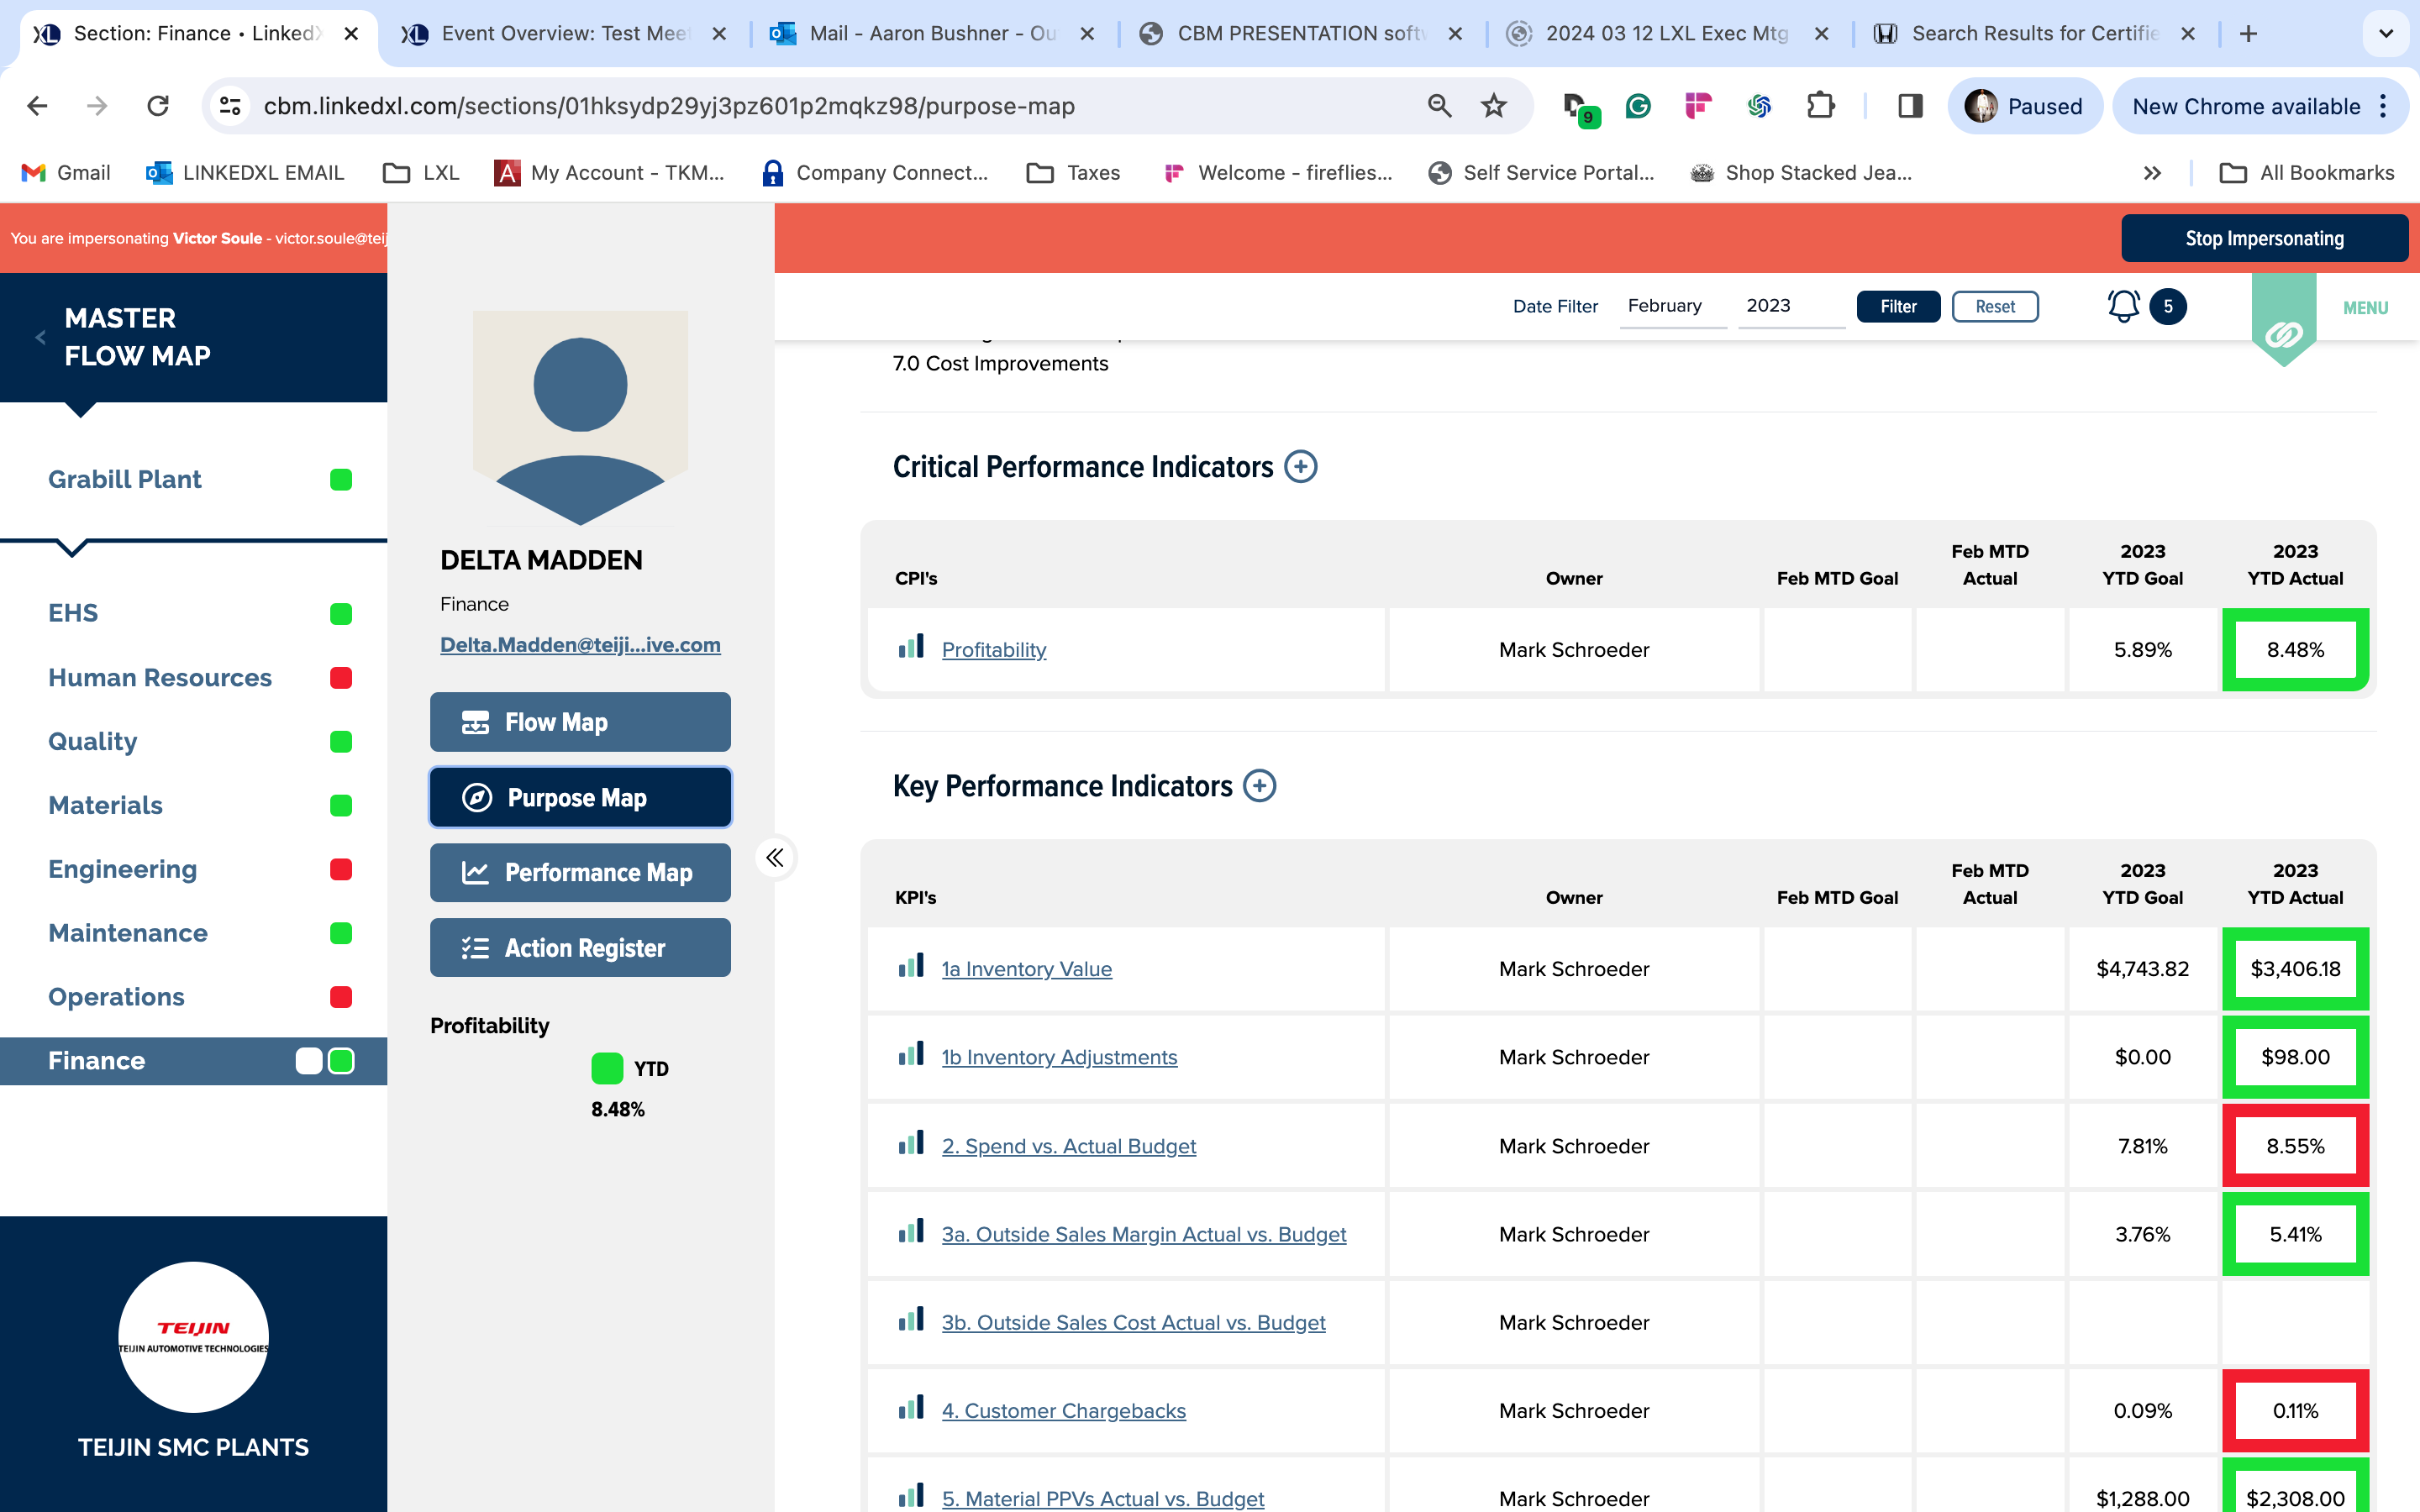This screenshot has height=1512, width=2420.
Task: Click New Chrome available update button
Action: (x=2246, y=106)
